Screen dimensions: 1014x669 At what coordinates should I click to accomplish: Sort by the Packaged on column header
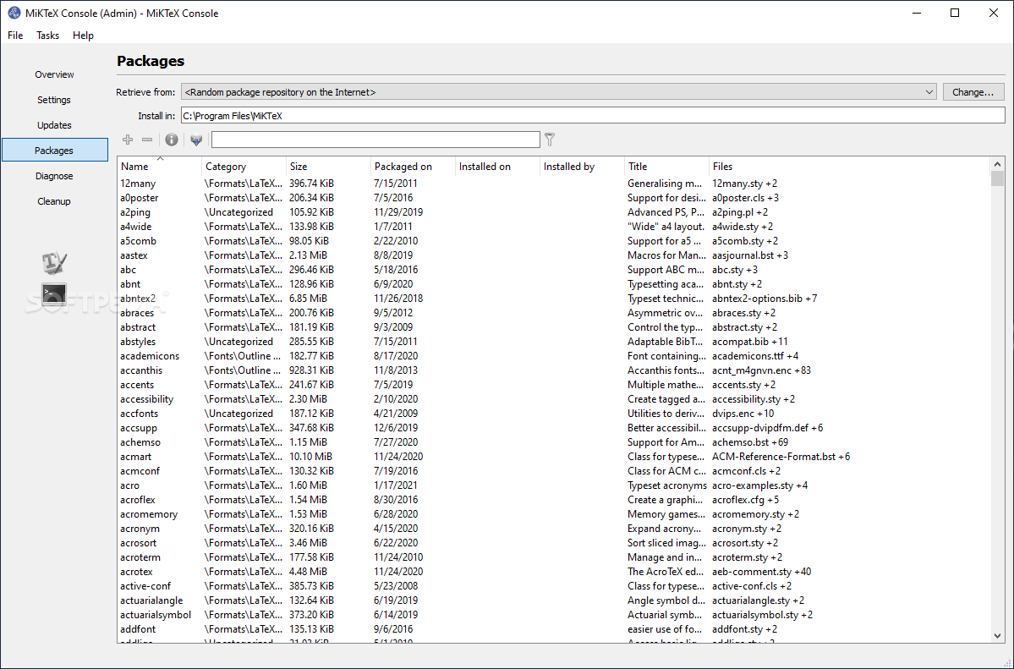414,167
